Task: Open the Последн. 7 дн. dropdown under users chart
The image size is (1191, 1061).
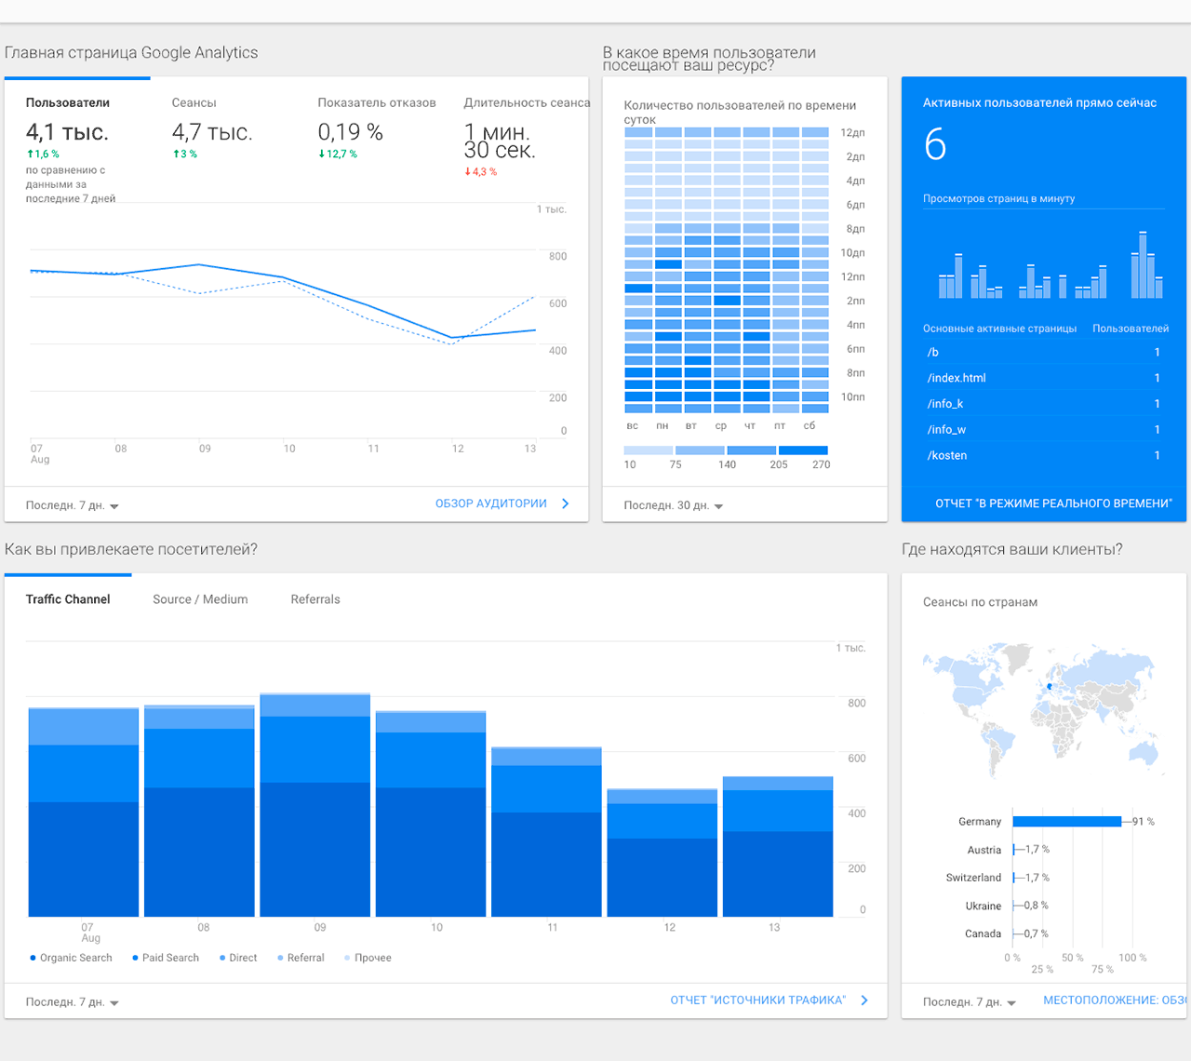Action: (73, 505)
